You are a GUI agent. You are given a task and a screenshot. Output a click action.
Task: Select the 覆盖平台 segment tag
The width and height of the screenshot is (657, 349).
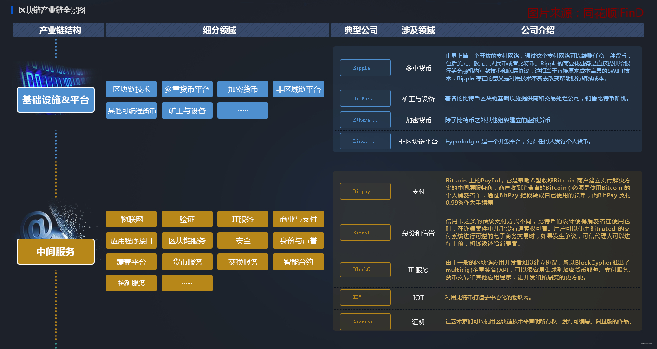131,262
